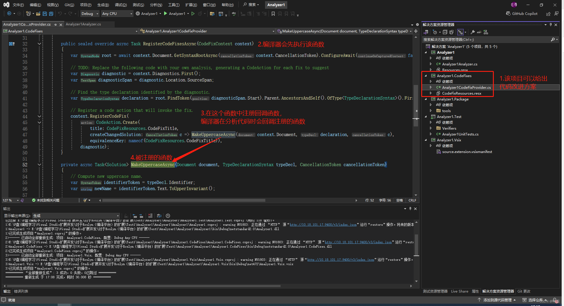Collapse Analyzer1.CodeFixes project node
The height and width of the screenshot is (306, 564).
(426, 76)
